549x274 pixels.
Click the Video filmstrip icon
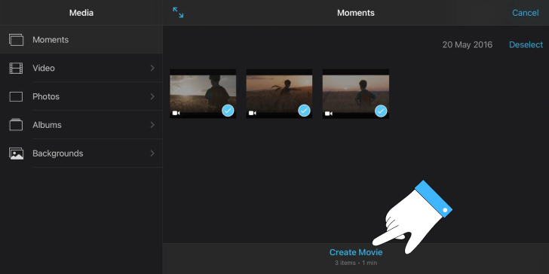coord(16,68)
